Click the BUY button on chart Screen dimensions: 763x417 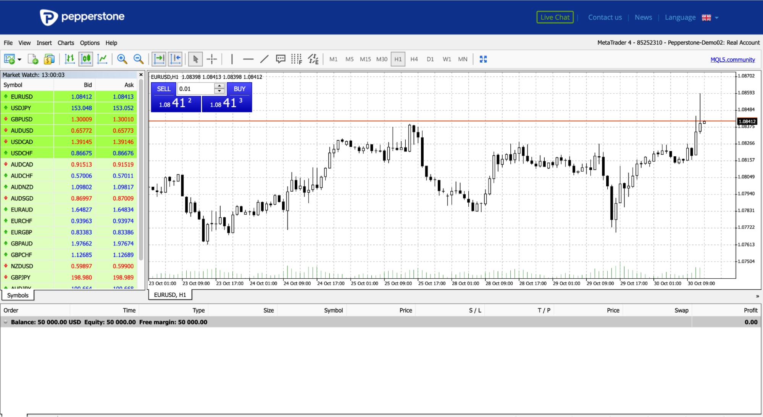click(x=240, y=89)
